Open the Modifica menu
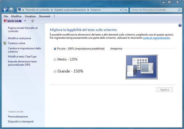184x129 pixels. pyautogui.click(x=16, y=17)
